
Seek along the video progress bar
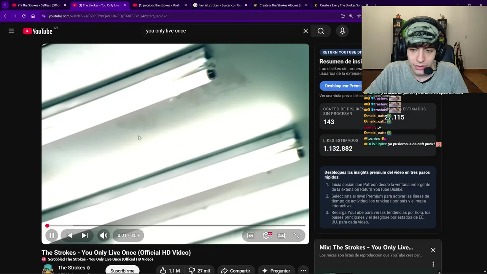[175, 226]
